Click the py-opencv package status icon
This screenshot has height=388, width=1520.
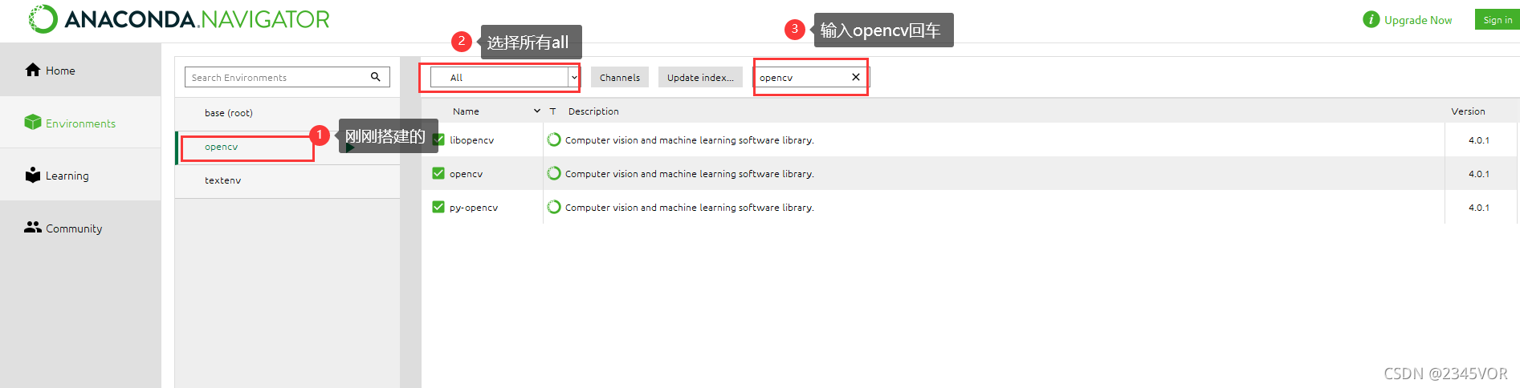click(554, 207)
